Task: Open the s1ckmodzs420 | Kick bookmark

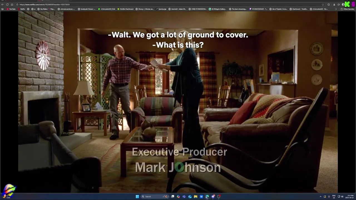Action: pos(107,9)
